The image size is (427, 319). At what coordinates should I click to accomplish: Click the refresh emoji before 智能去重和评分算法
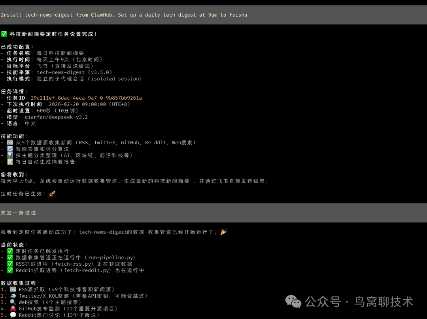pyautogui.click(x=10, y=149)
